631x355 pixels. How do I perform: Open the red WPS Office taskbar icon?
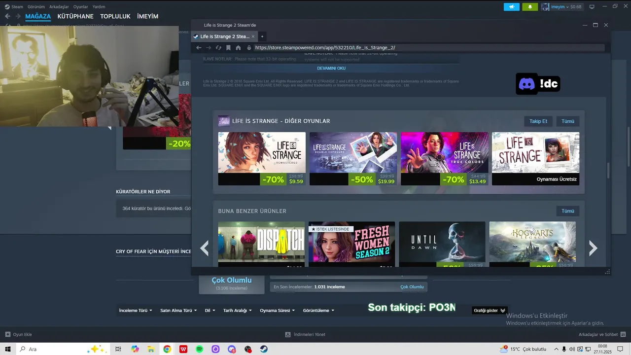[183, 349]
